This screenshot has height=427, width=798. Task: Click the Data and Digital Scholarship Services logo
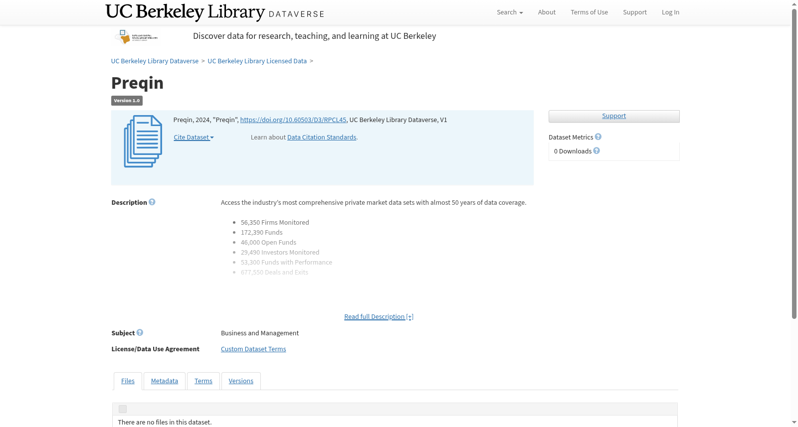point(136,37)
